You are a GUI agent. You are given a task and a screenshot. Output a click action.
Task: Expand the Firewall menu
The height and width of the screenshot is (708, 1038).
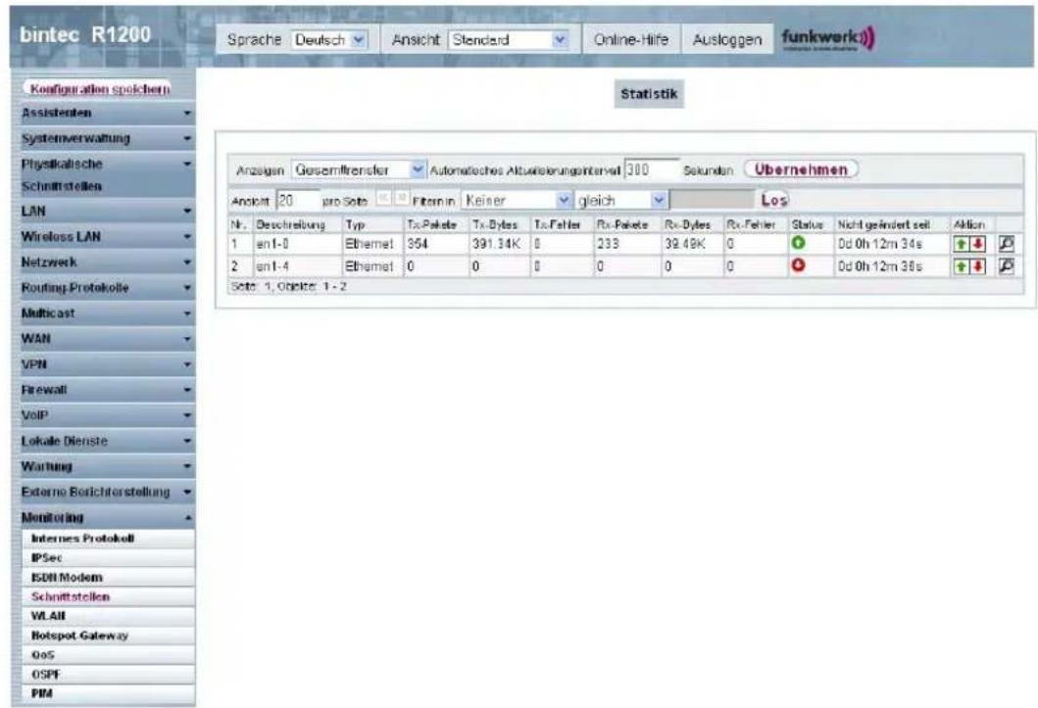click(103, 390)
